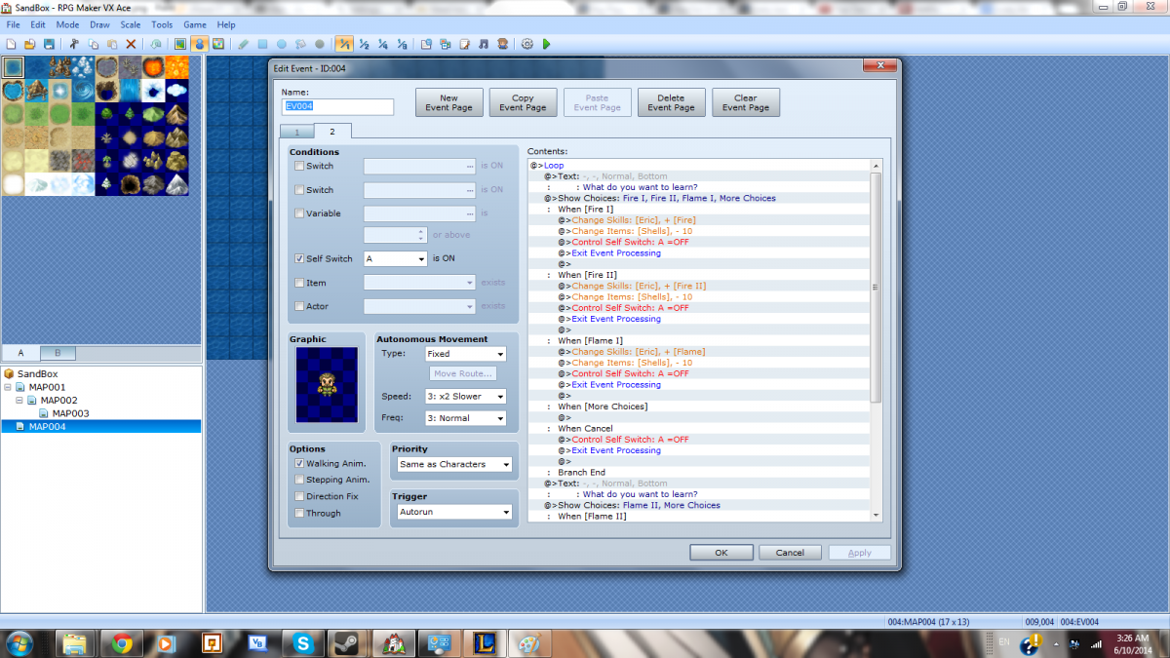Click the Copy Event Page button

tap(523, 102)
